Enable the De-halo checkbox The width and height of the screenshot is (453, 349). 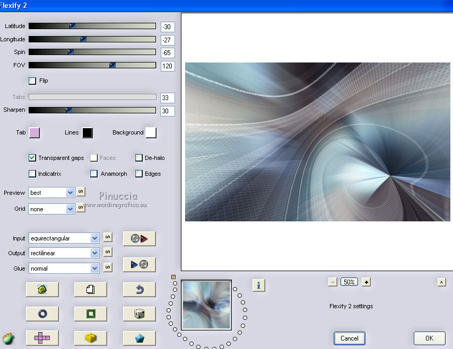click(x=139, y=158)
